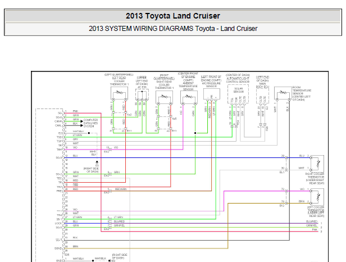The height and width of the screenshot is (262, 346).
Task: Click the 'SGND' pin label
Action: (58, 249)
